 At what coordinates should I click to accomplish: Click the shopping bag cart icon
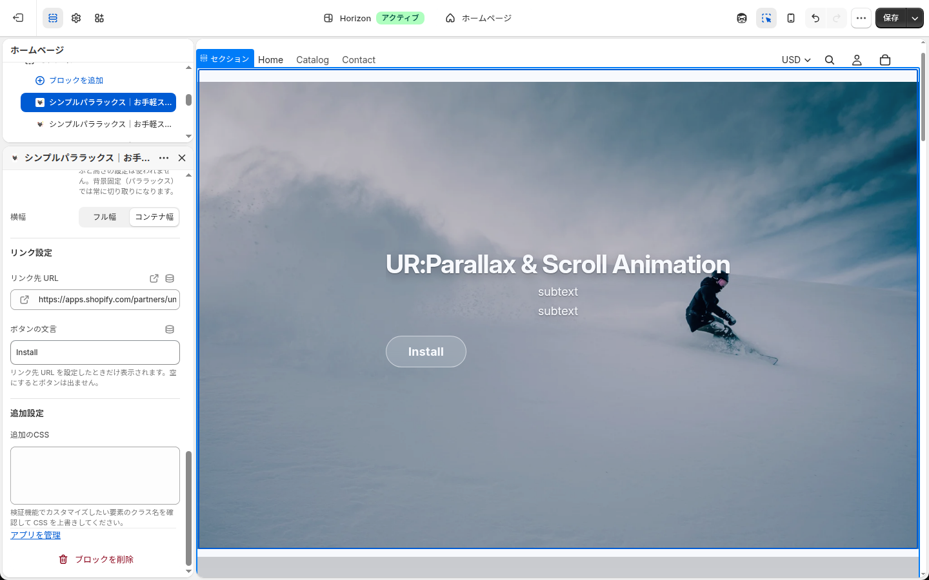click(885, 60)
